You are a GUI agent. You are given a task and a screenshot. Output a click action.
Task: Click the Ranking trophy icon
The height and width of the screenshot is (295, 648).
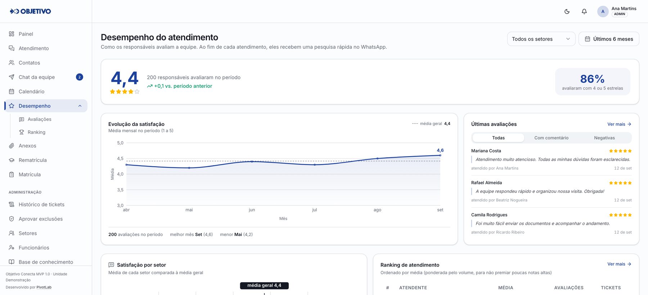(22, 132)
